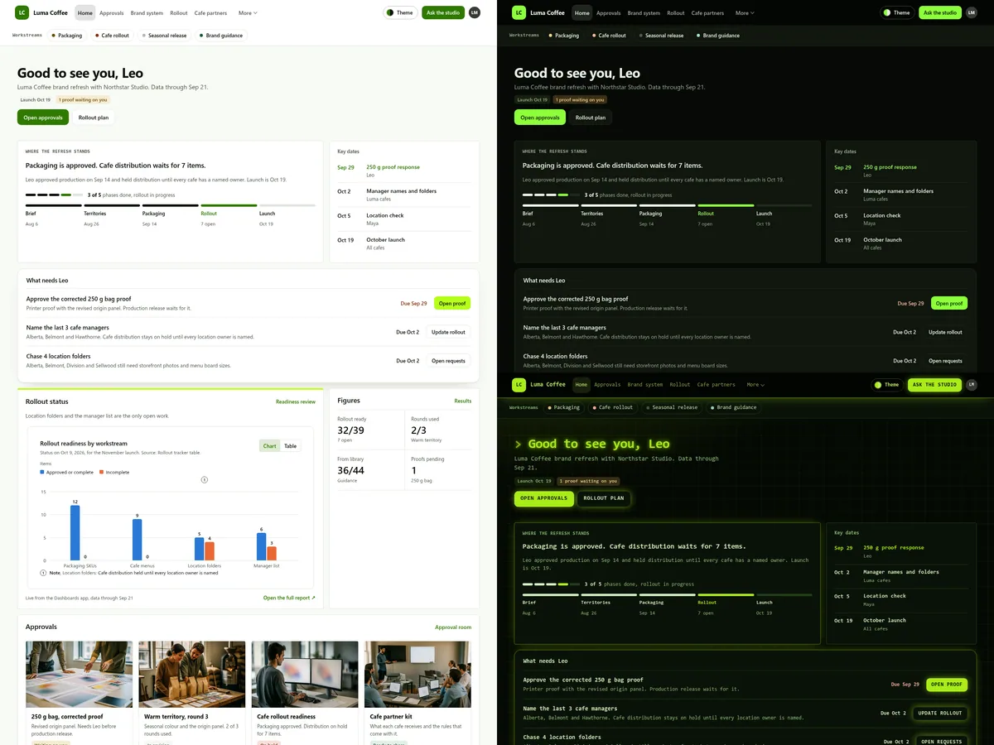Screen dimensions: 994x745
Task: Toggle Theme in the terminal-style panel
Action: point(887,385)
